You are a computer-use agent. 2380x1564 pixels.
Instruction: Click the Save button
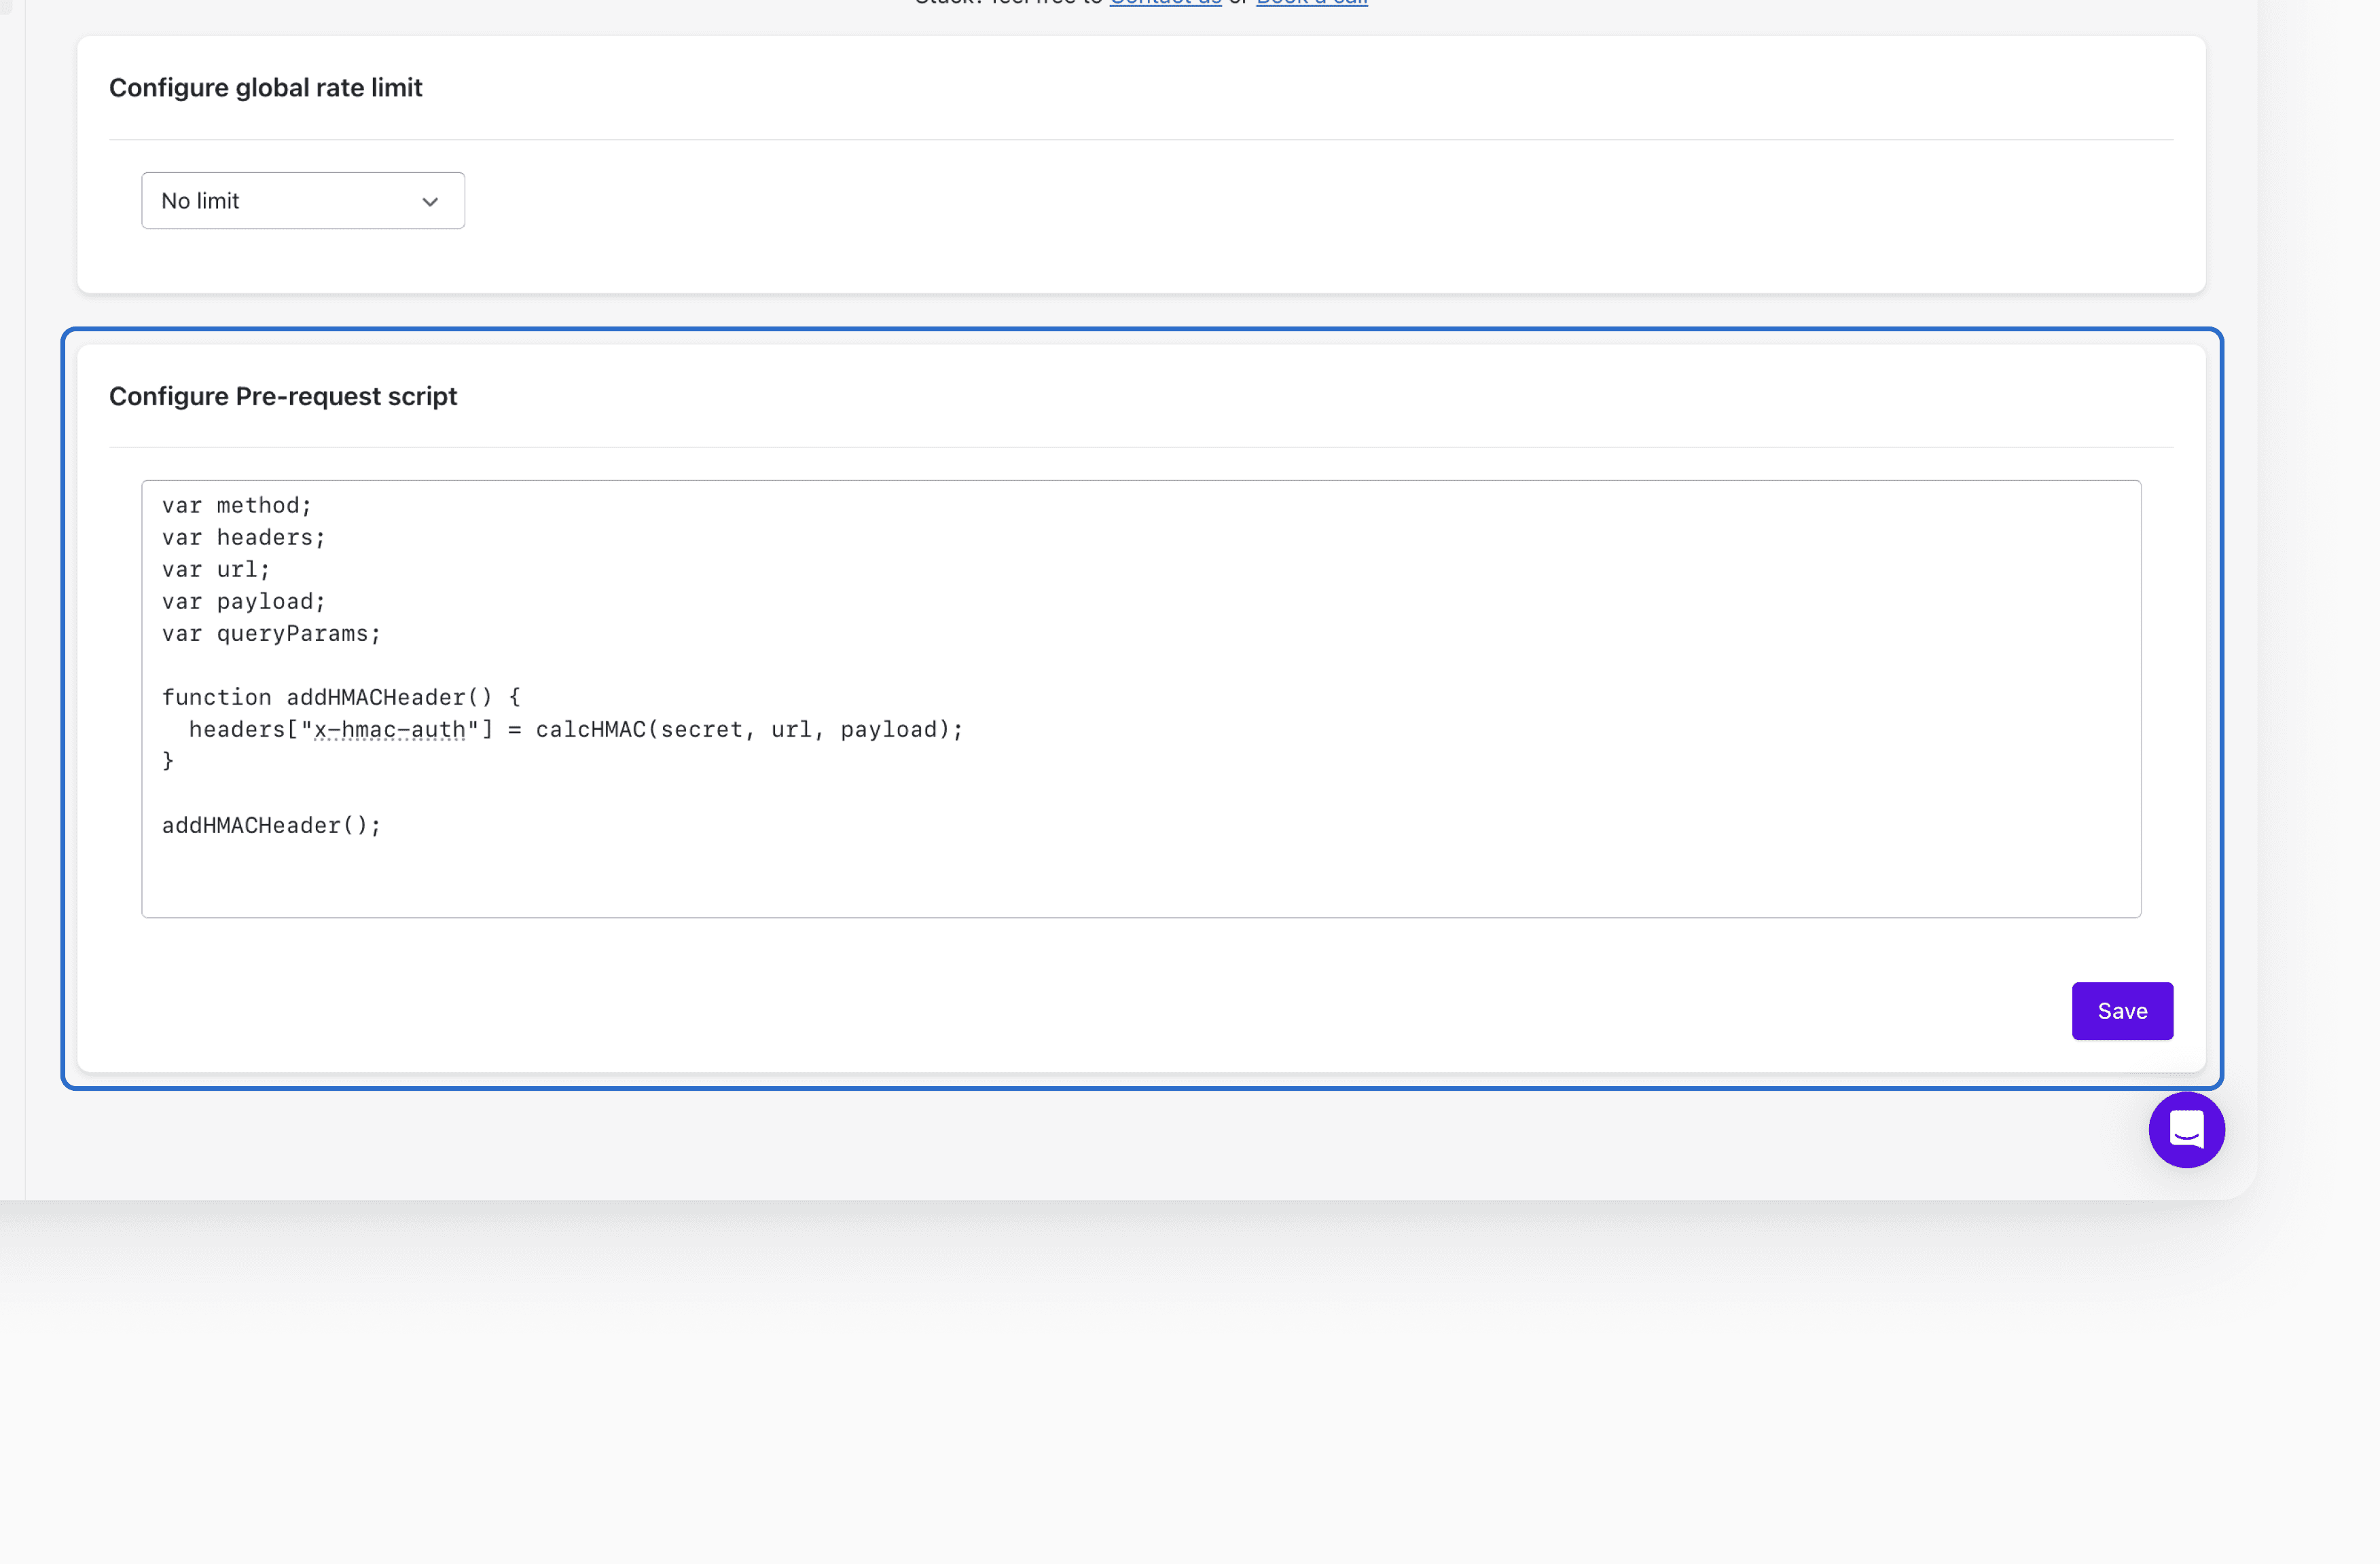tap(2122, 1010)
